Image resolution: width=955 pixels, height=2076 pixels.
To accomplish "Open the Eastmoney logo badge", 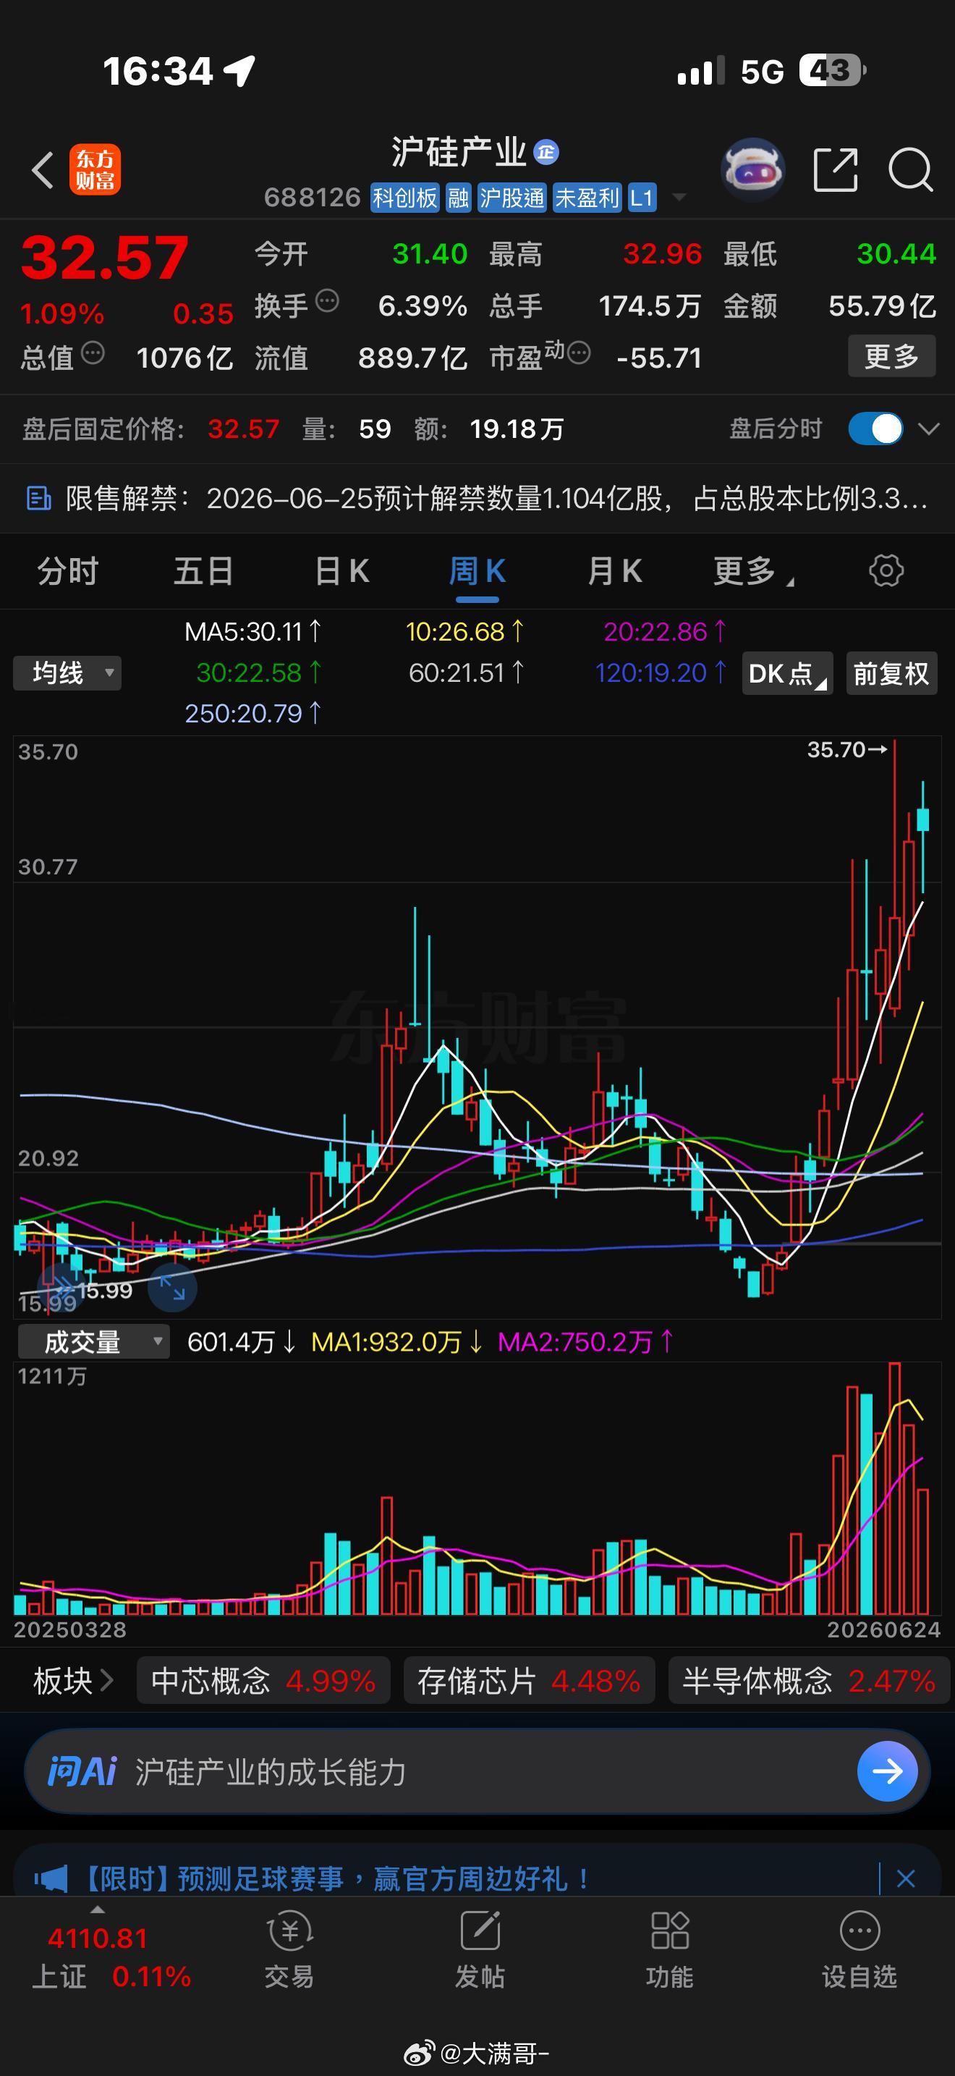I will click(x=95, y=170).
